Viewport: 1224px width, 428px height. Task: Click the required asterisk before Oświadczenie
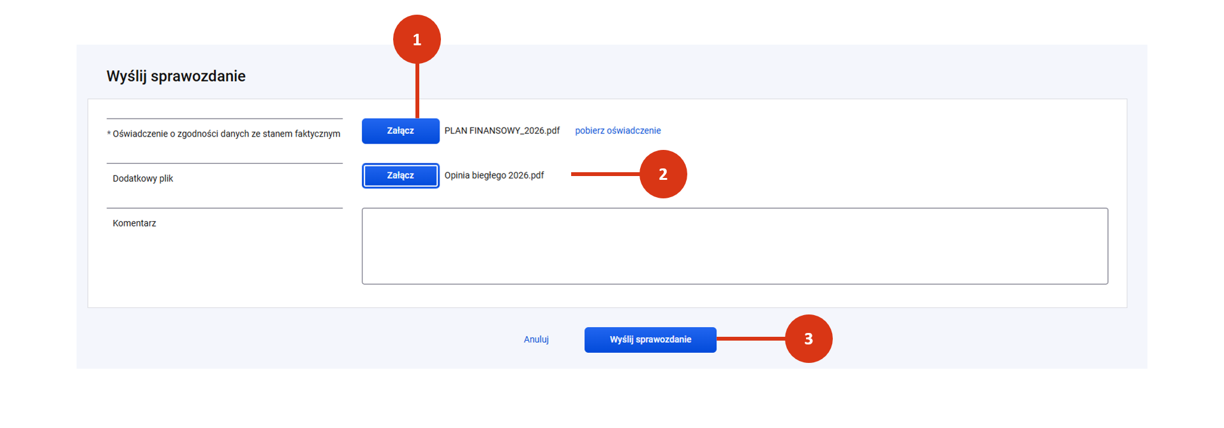point(108,134)
